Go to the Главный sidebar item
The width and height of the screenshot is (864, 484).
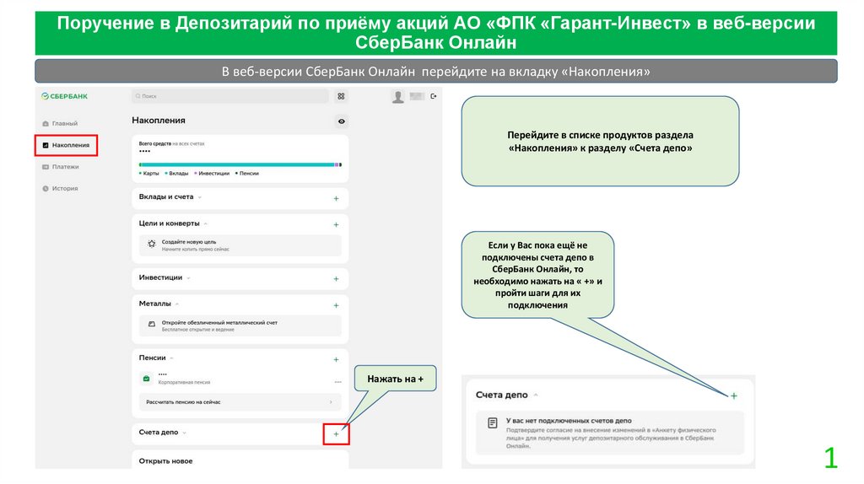coord(60,123)
